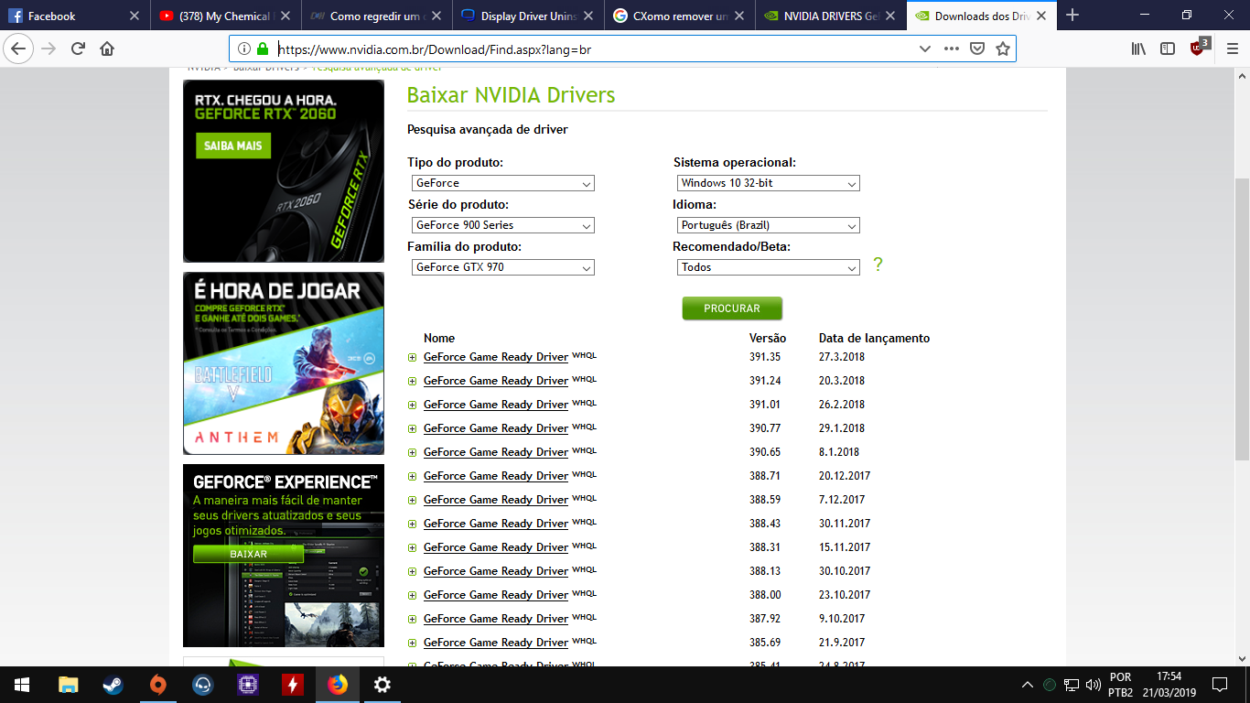This screenshot has width=1250, height=703.
Task: Expand driver 387.92 details plus icon
Action: 413,620
